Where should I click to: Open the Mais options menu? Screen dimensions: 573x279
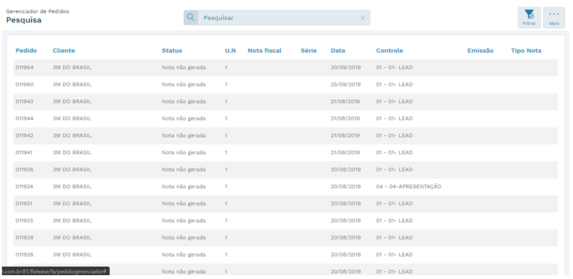(554, 18)
